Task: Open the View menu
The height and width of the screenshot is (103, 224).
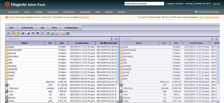Action: [x=54, y=28]
